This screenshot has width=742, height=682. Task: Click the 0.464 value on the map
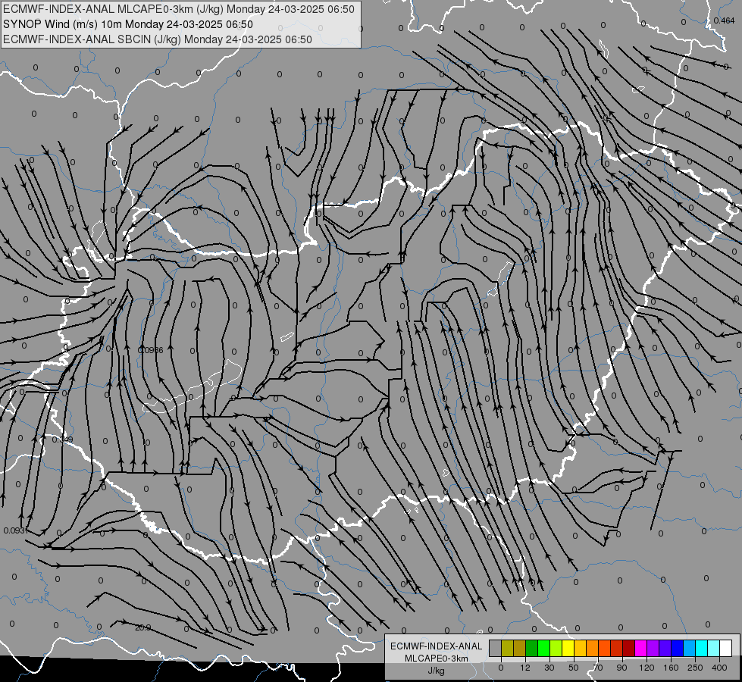coord(724,20)
